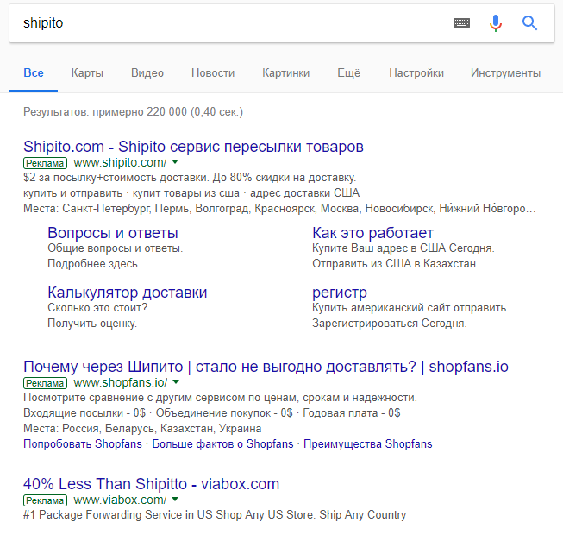Expand arrow next to www.shipito.com/

[x=175, y=162]
